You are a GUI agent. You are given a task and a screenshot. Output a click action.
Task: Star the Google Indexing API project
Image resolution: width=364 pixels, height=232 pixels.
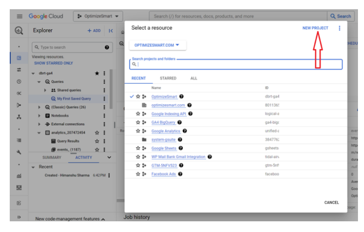point(138,113)
